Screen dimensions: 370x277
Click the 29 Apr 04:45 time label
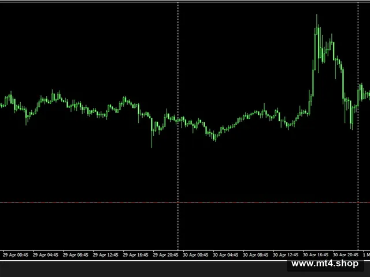click(46, 255)
